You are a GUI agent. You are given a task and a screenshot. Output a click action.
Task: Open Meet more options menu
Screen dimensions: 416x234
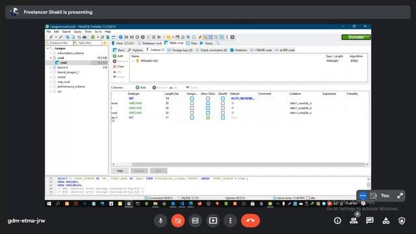point(230,220)
